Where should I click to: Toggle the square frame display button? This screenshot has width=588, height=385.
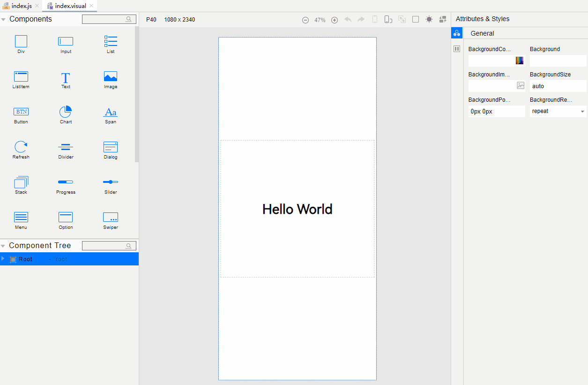coord(416,20)
